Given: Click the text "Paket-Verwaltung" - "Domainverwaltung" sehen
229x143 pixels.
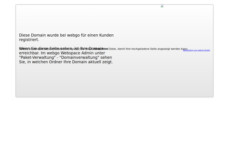Looking at the screenshot, I should click(x=65, y=57).
